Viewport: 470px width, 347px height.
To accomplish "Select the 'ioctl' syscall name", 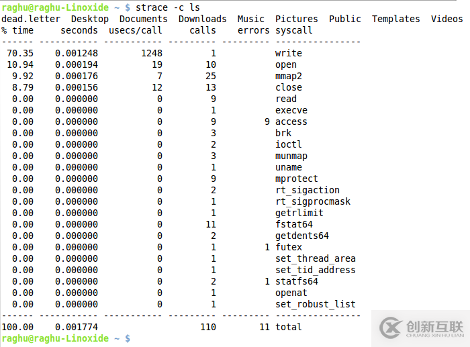I will tap(289, 144).
